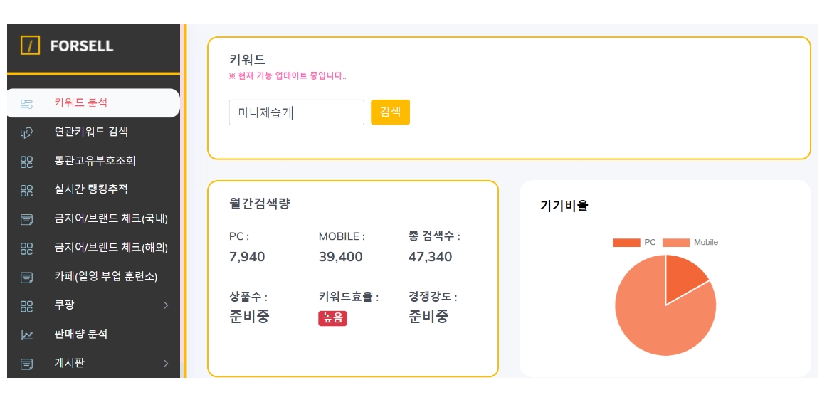Screen dimensions: 827x395
Task: Focus the keyword search input field
Action: [x=296, y=112]
